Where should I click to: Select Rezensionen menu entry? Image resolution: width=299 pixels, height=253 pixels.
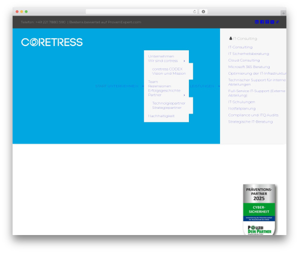pyautogui.click(x=160, y=86)
